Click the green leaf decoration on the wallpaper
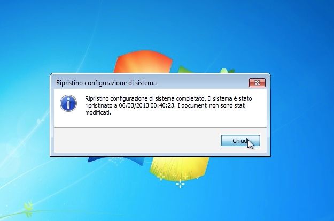The image size is (334, 221). tap(28, 206)
